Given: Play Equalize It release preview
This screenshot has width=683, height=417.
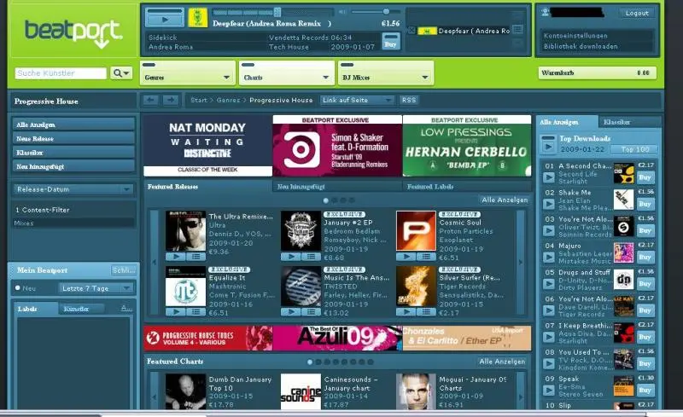Looking at the screenshot, I should pyautogui.click(x=175, y=311).
